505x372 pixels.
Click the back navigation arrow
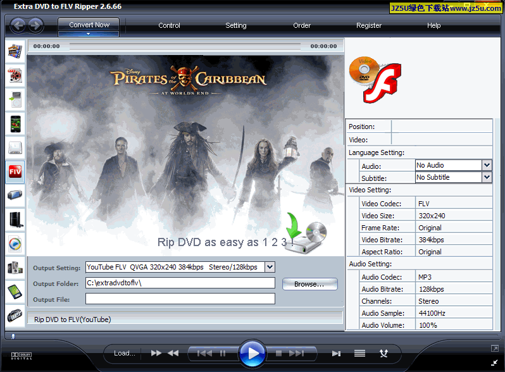[x=18, y=25]
